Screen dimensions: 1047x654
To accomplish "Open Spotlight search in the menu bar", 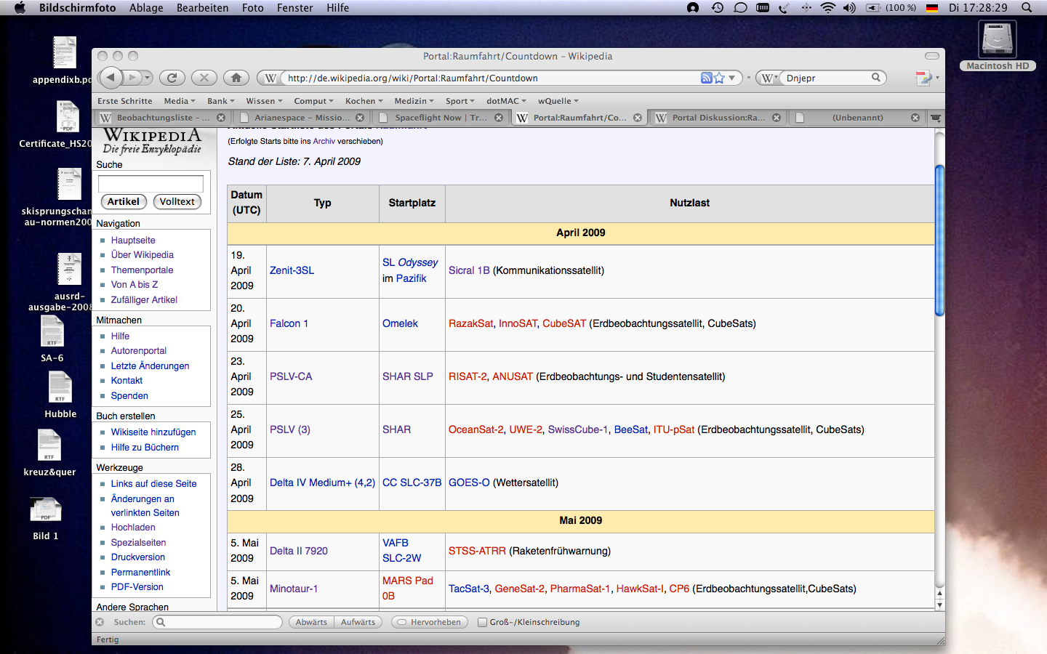I will 1027,8.
